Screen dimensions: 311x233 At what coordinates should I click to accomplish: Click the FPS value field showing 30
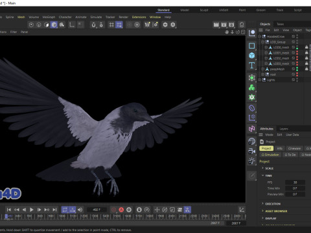click(x=295, y=183)
